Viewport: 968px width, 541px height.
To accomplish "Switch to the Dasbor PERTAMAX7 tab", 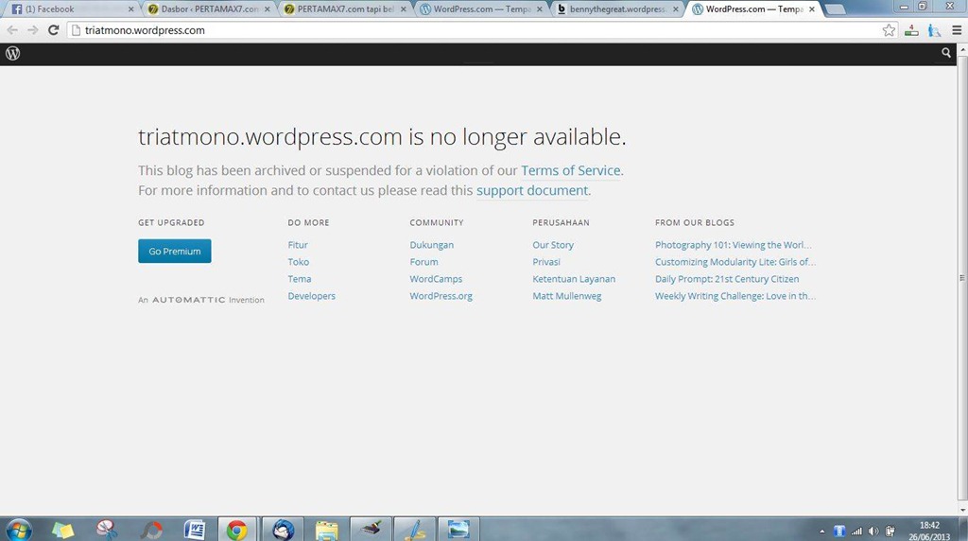I will (x=208, y=9).
